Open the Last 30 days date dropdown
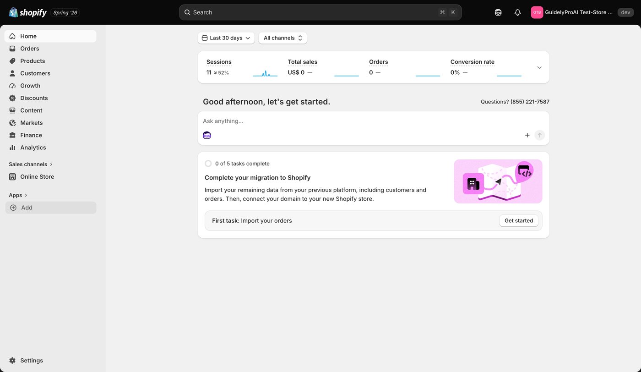Viewport: 641px width, 372px height. pyautogui.click(x=226, y=38)
